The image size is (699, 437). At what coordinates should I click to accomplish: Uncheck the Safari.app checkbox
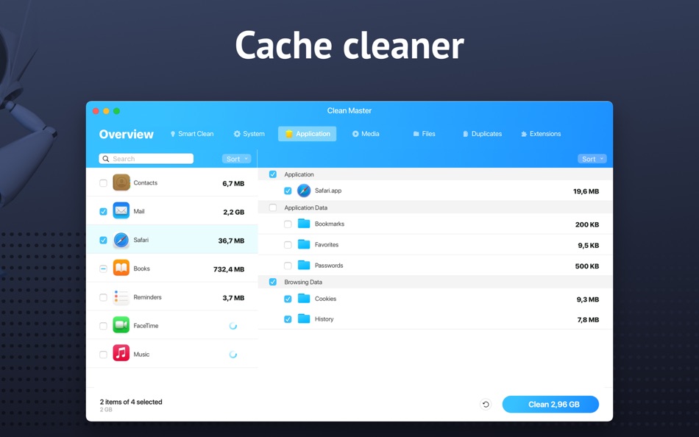click(x=288, y=191)
